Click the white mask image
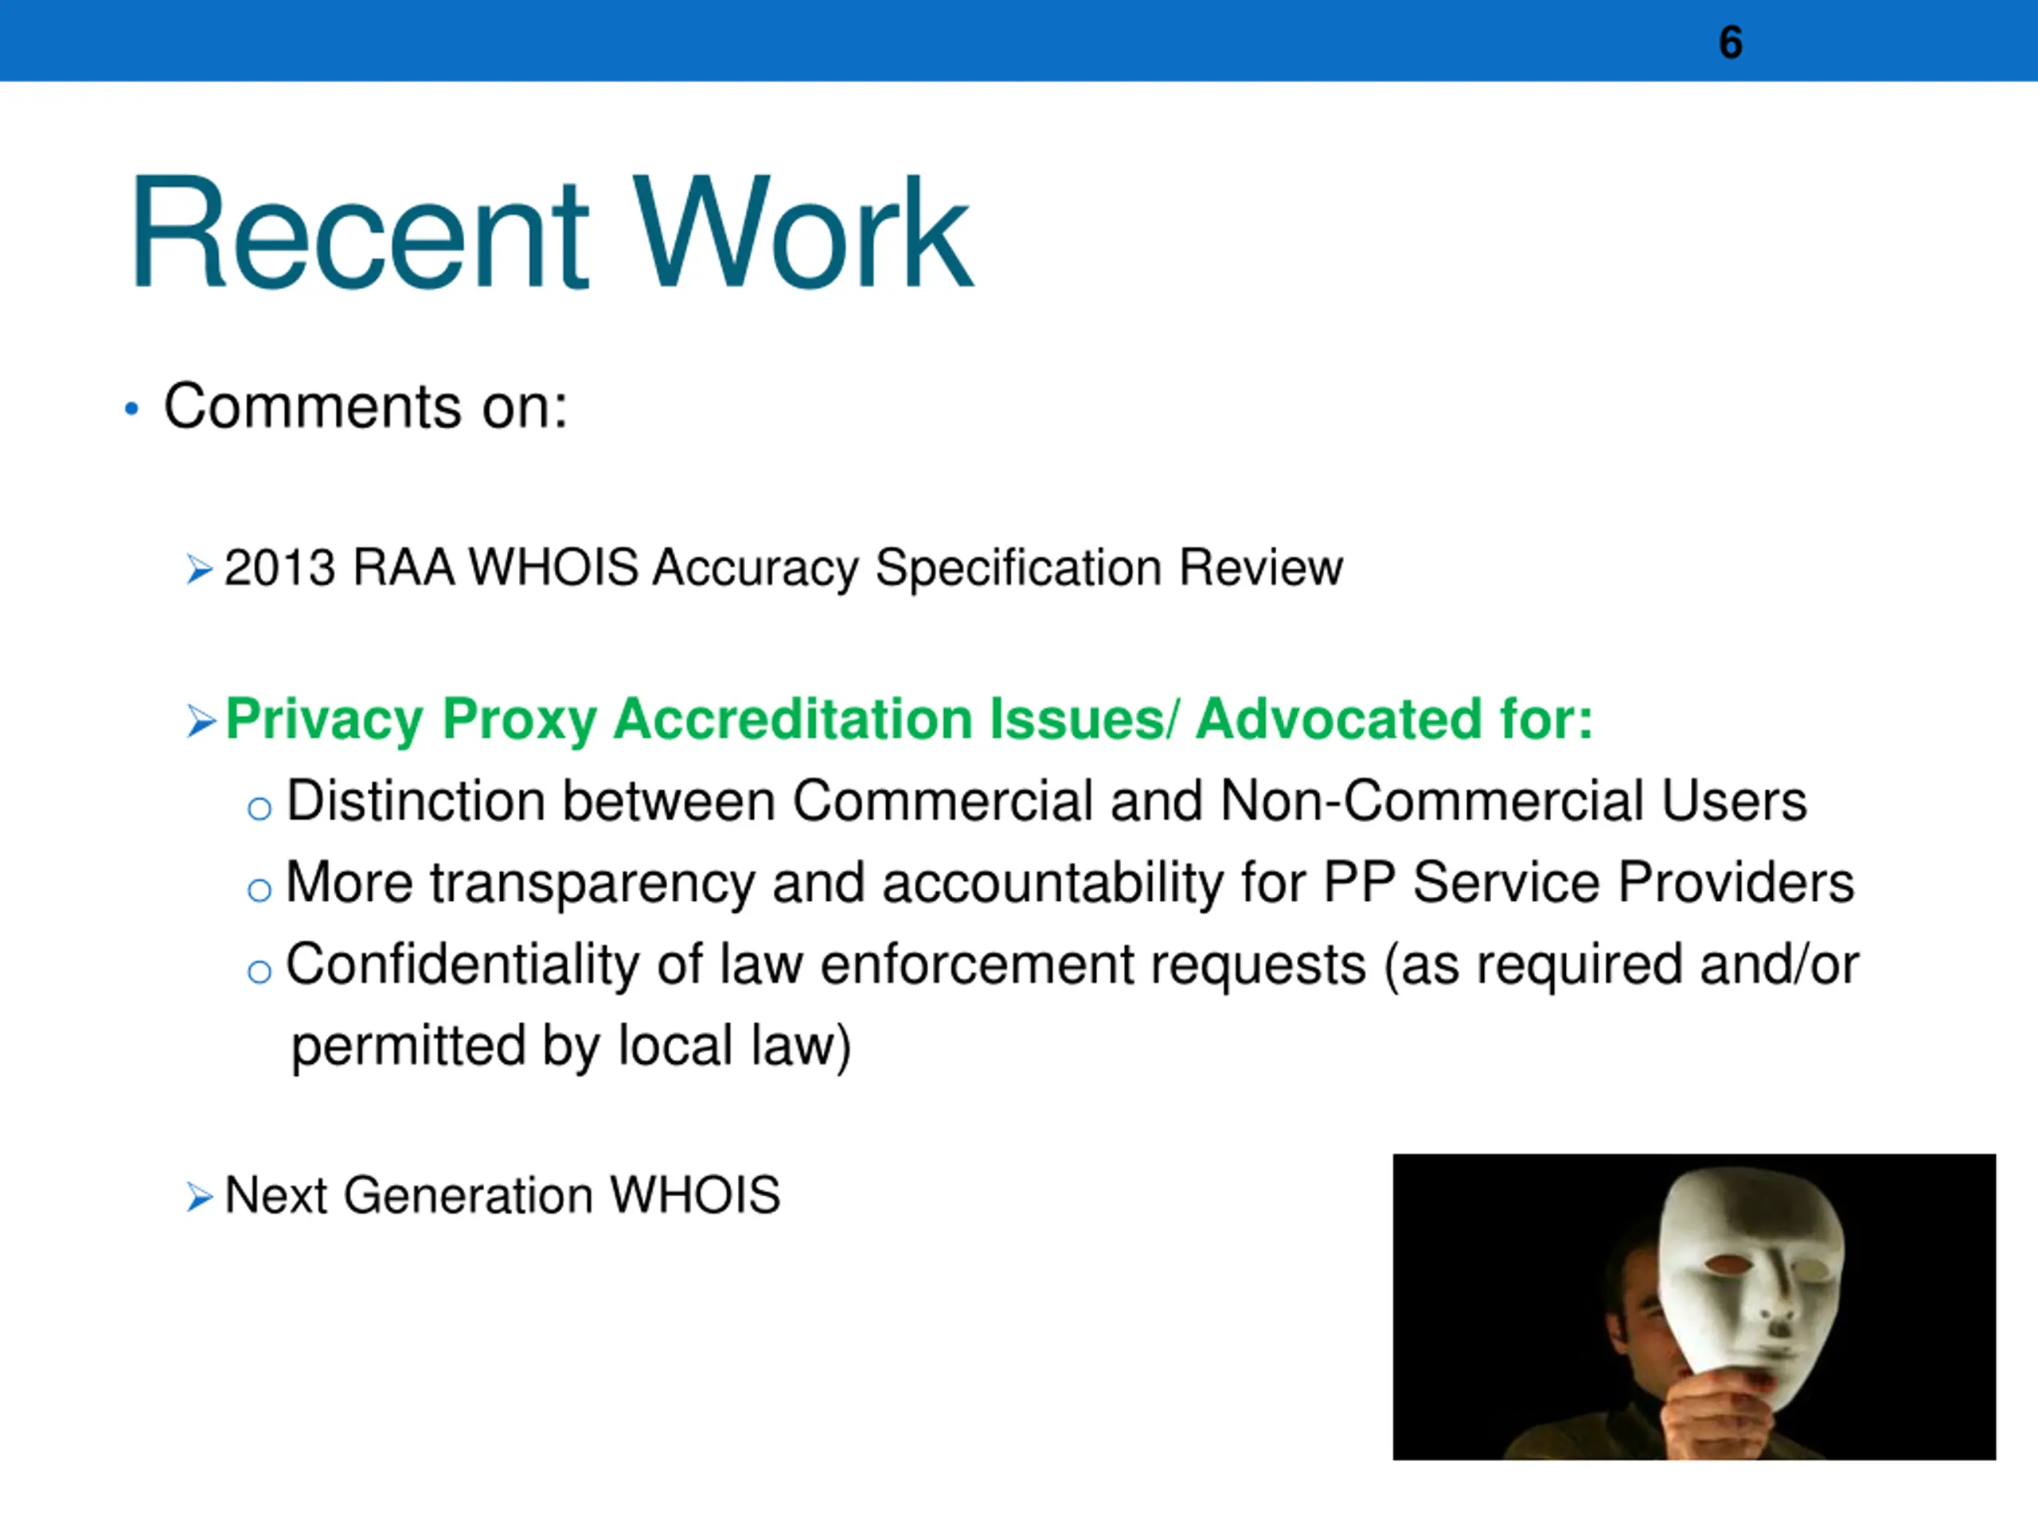The height and width of the screenshot is (1528, 2038). point(1694,1307)
